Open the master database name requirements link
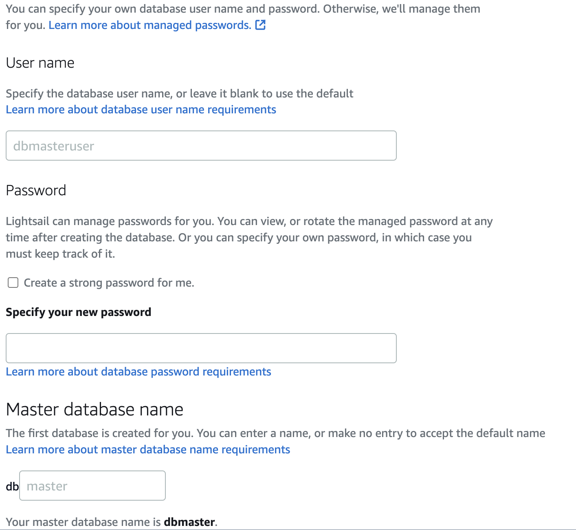Viewport: 576px width, 530px height. (148, 450)
